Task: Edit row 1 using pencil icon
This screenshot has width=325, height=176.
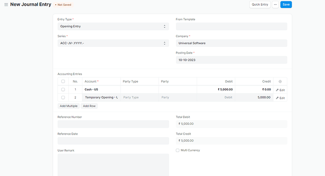Action: point(280,90)
